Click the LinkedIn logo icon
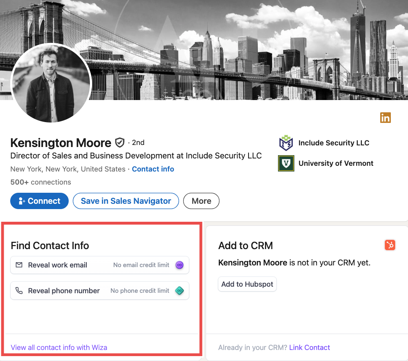Screen dimensions: 408x361 pyautogui.click(x=386, y=118)
